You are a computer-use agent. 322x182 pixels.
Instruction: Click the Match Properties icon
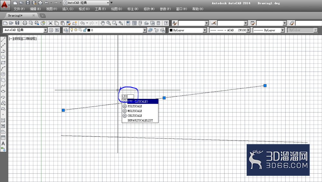pos(75,23)
